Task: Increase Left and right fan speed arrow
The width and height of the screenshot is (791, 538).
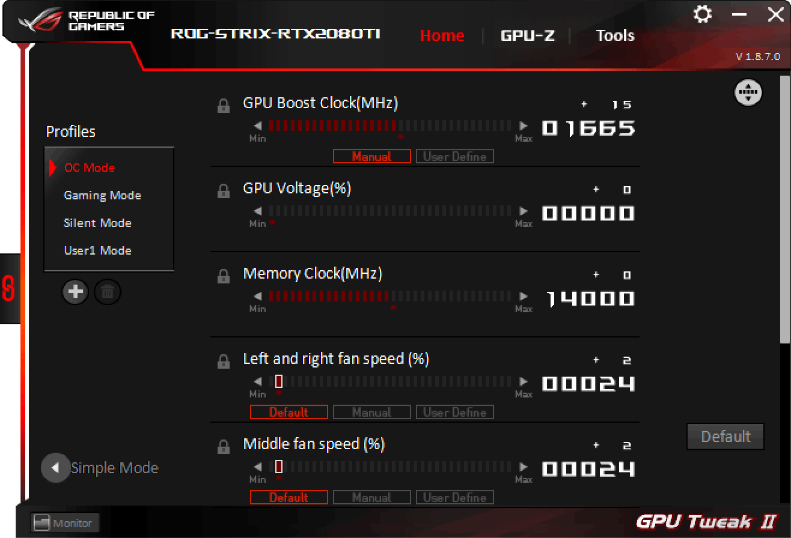Action: tap(524, 382)
